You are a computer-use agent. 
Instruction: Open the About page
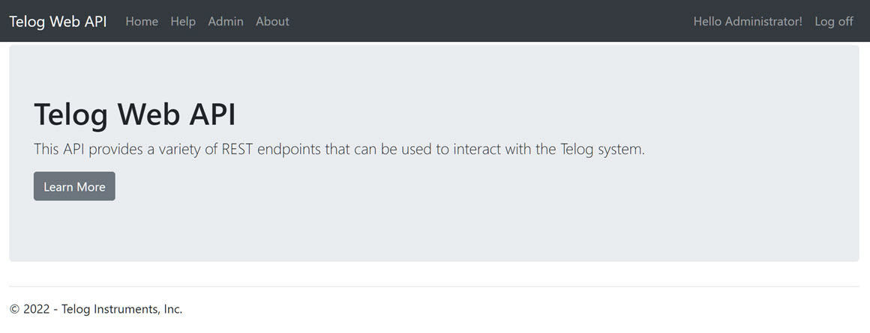tap(272, 22)
